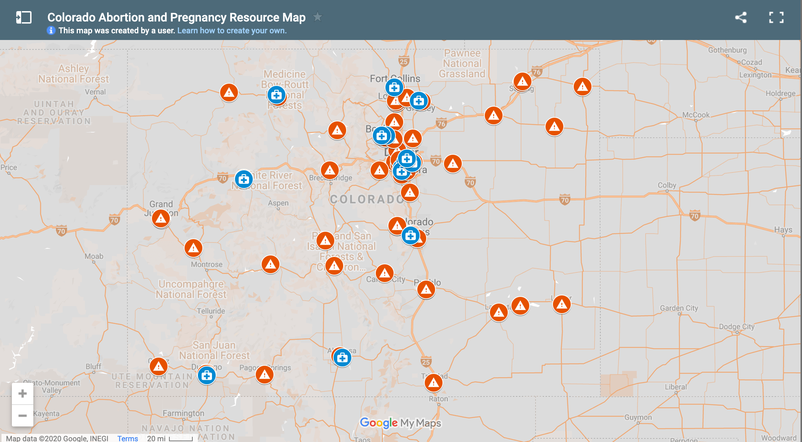Select the orange warning marker at Sterling
802x442 pixels.
[x=523, y=81]
